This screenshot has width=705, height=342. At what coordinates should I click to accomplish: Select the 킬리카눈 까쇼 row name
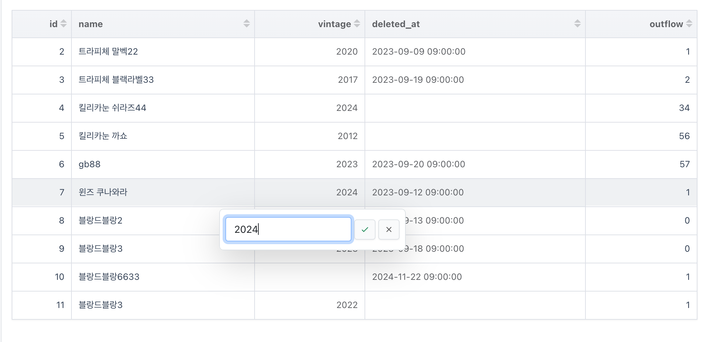coord(163,136)
